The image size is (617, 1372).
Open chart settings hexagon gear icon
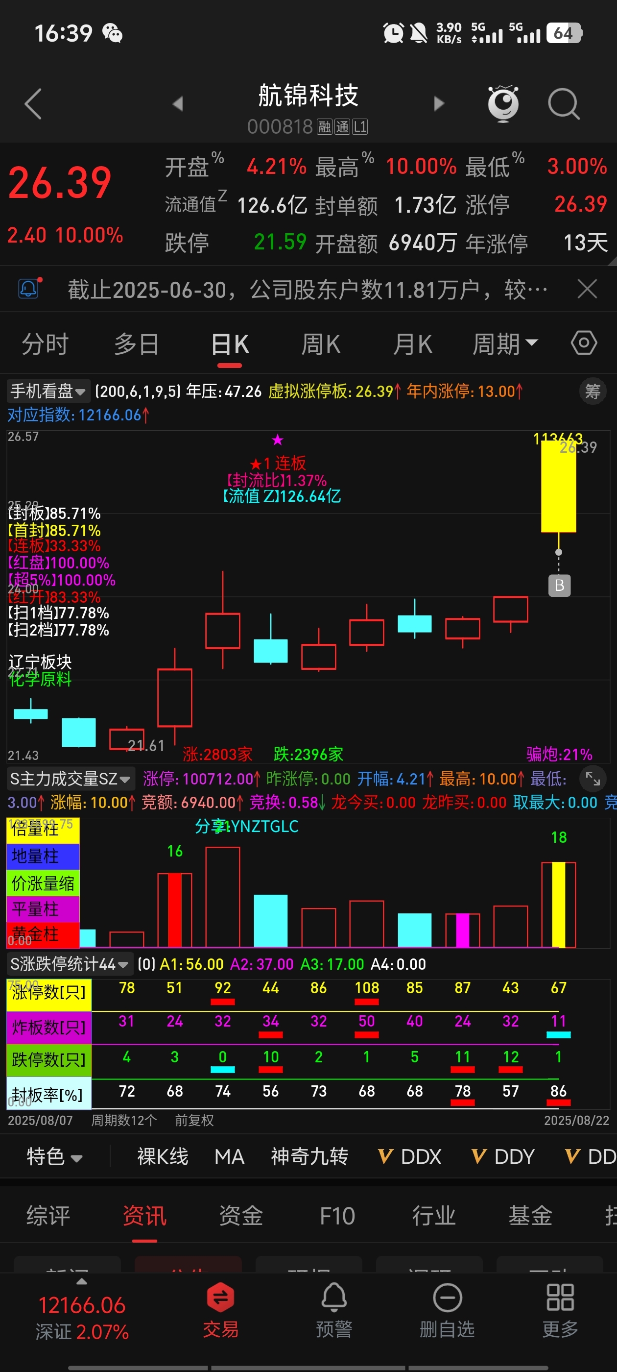coord(584,343)
